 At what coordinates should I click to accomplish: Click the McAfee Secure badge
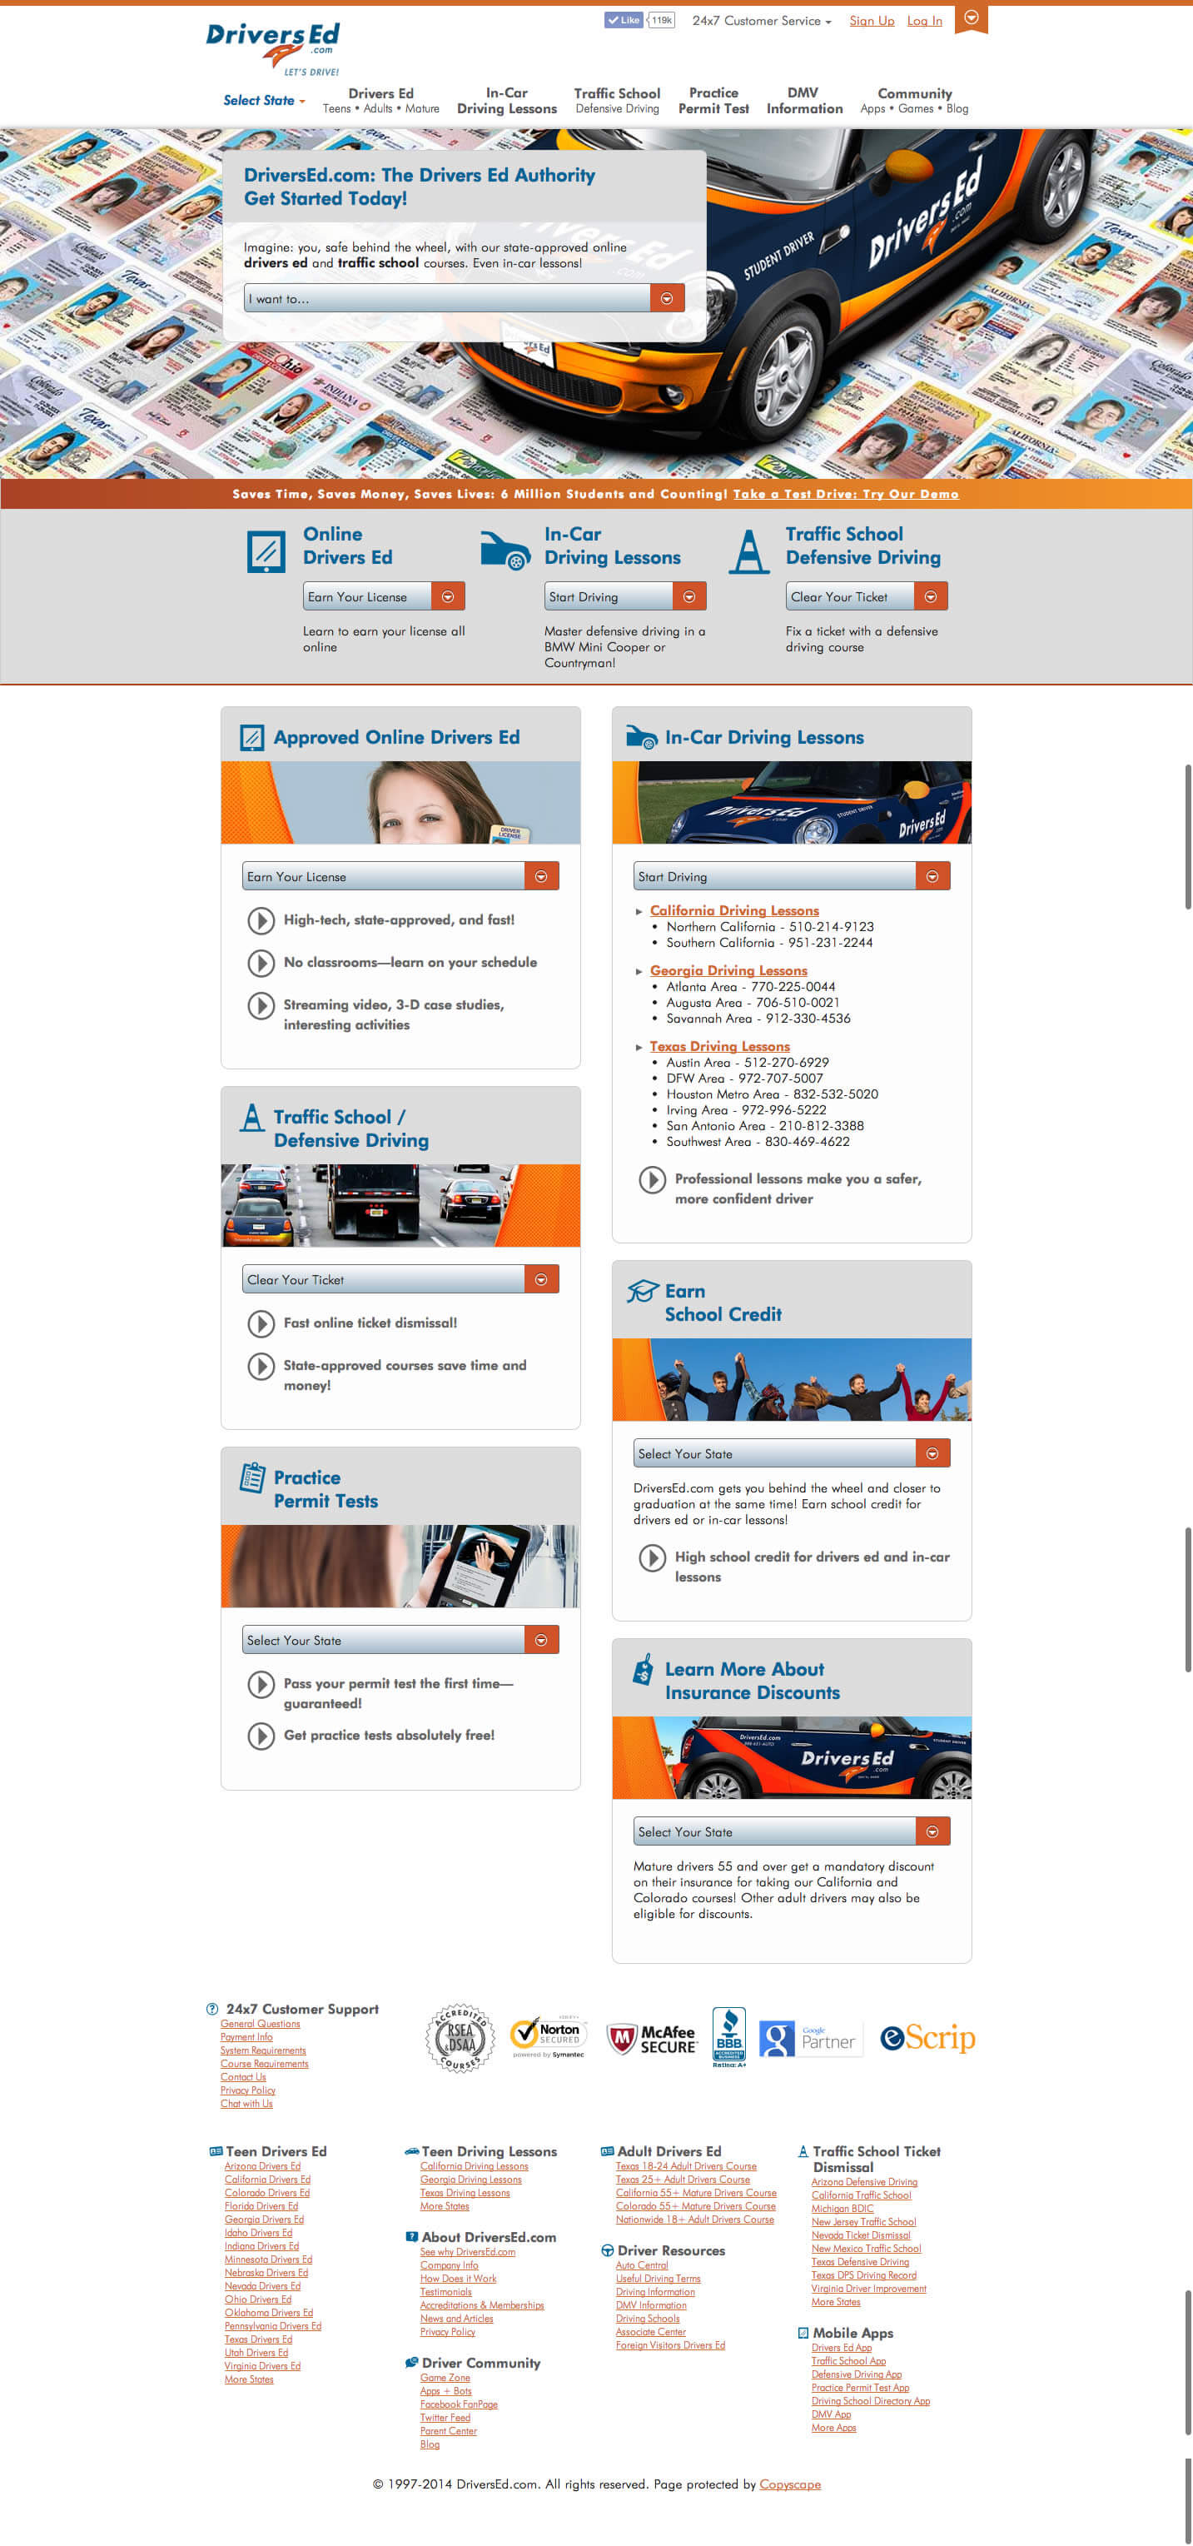(652, 2038)
